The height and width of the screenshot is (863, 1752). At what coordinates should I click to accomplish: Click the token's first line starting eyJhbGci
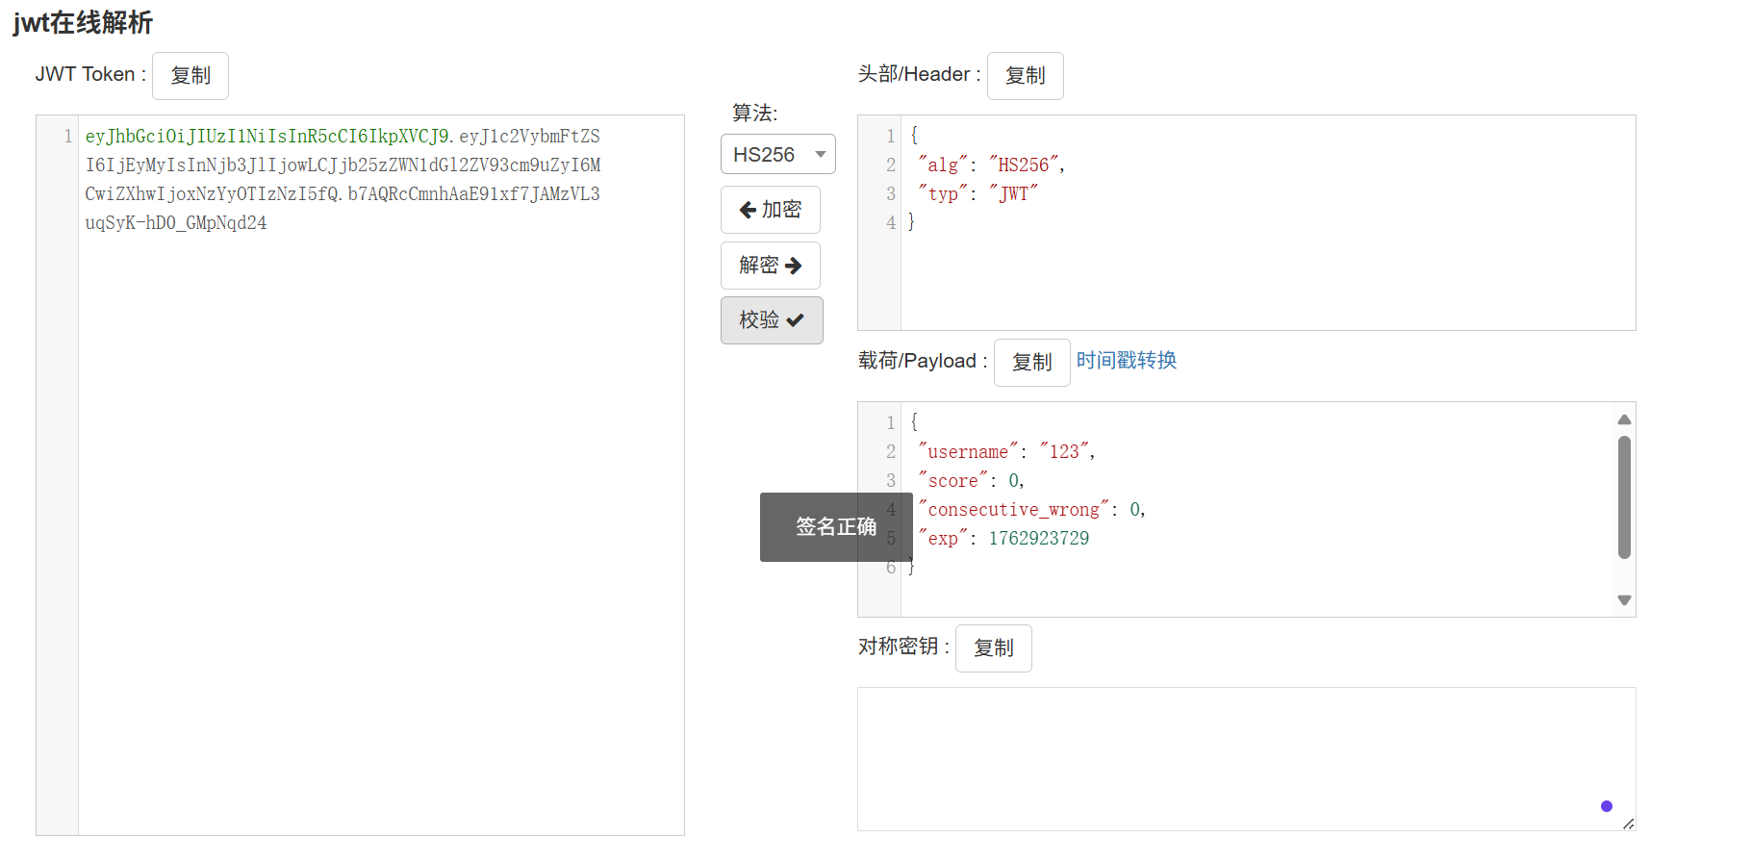[343, 137]
